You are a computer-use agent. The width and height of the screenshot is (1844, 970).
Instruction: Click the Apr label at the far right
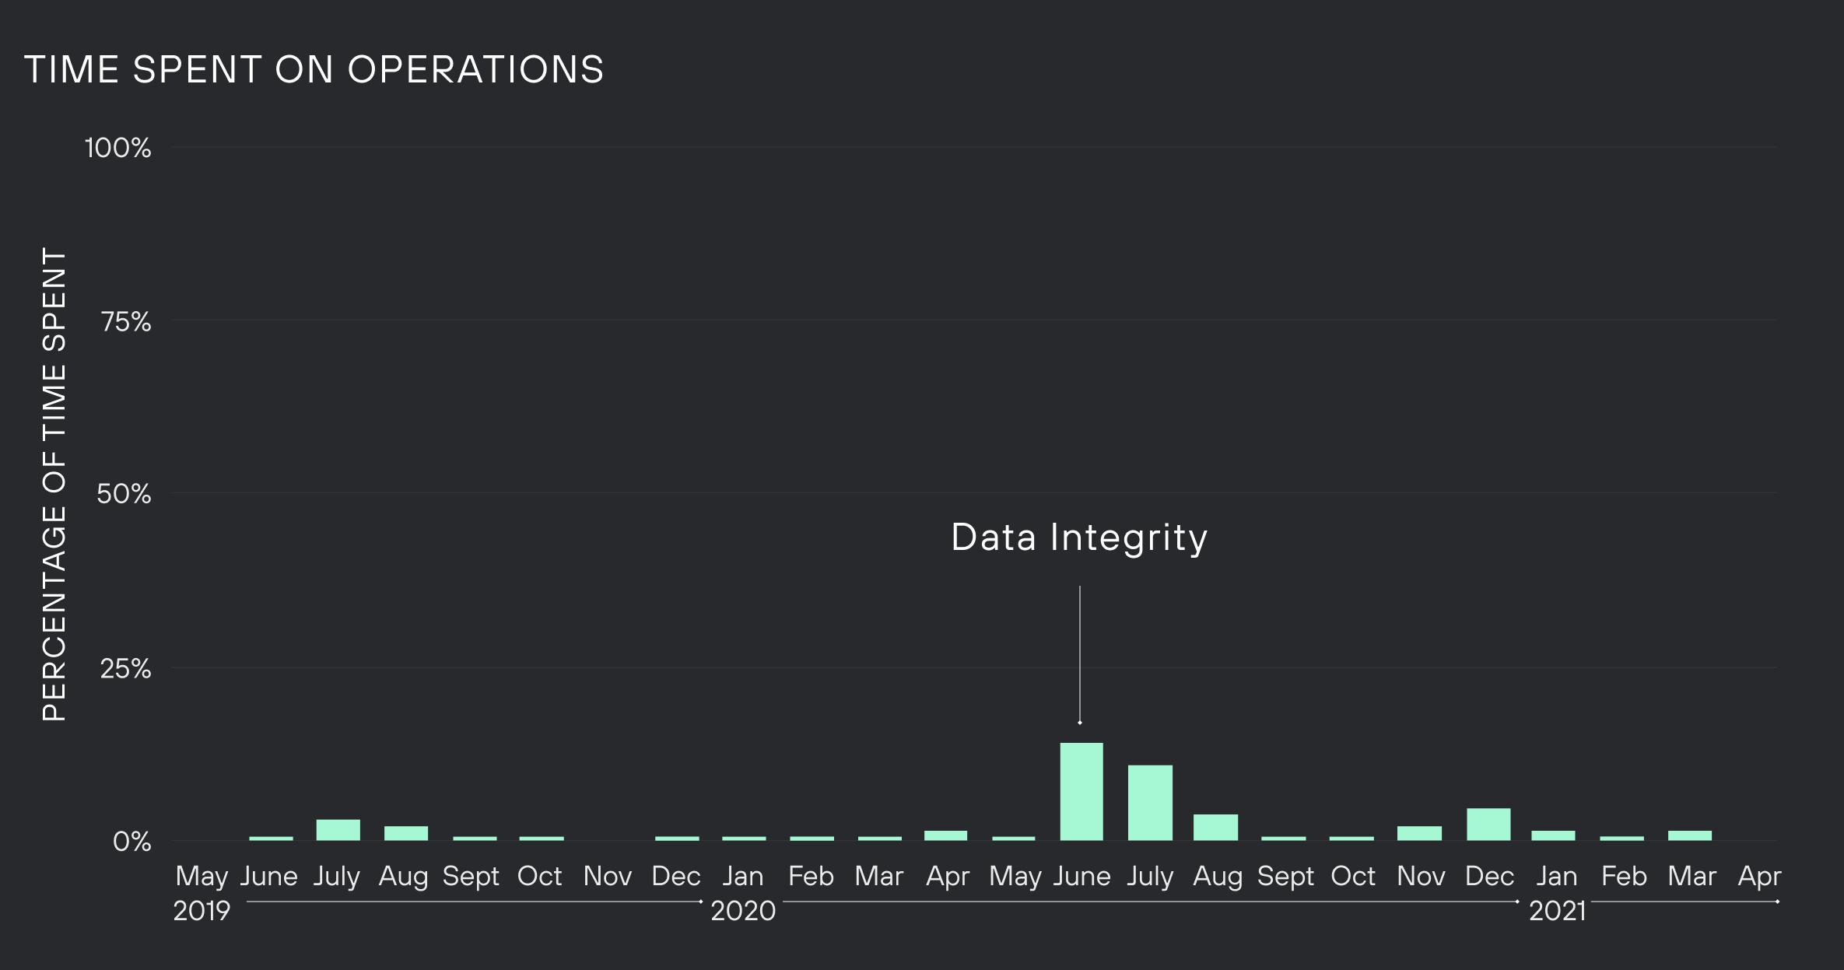click(1759, 877)
